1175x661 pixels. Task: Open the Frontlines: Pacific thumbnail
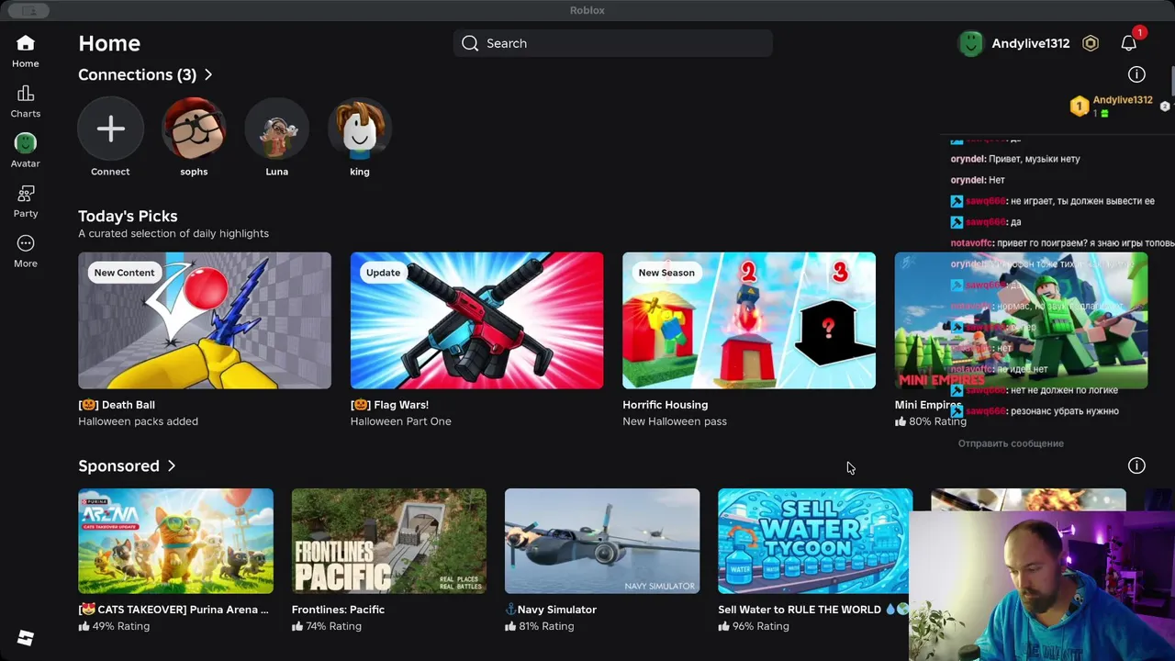389,541
